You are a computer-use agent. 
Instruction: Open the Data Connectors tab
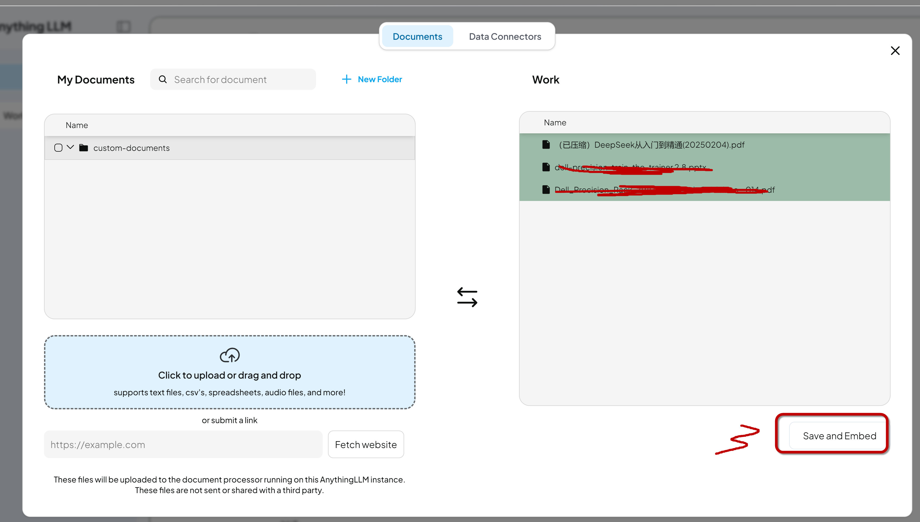tap(505, 36)
